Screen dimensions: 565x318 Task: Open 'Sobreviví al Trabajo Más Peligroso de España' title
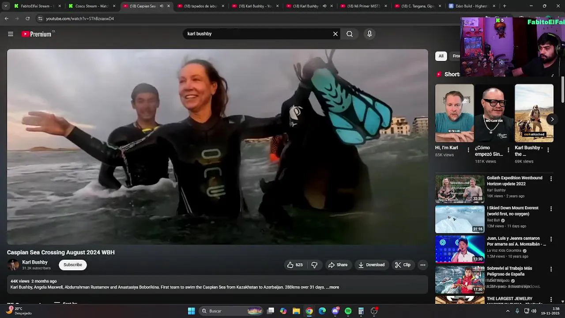click(x=509, y=271)
